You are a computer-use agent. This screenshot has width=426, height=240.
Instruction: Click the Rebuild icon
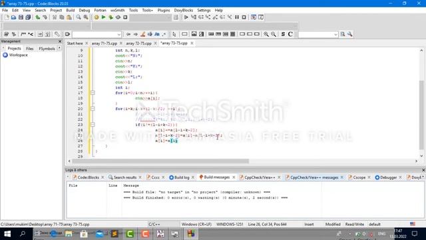[x=118, y=17]
